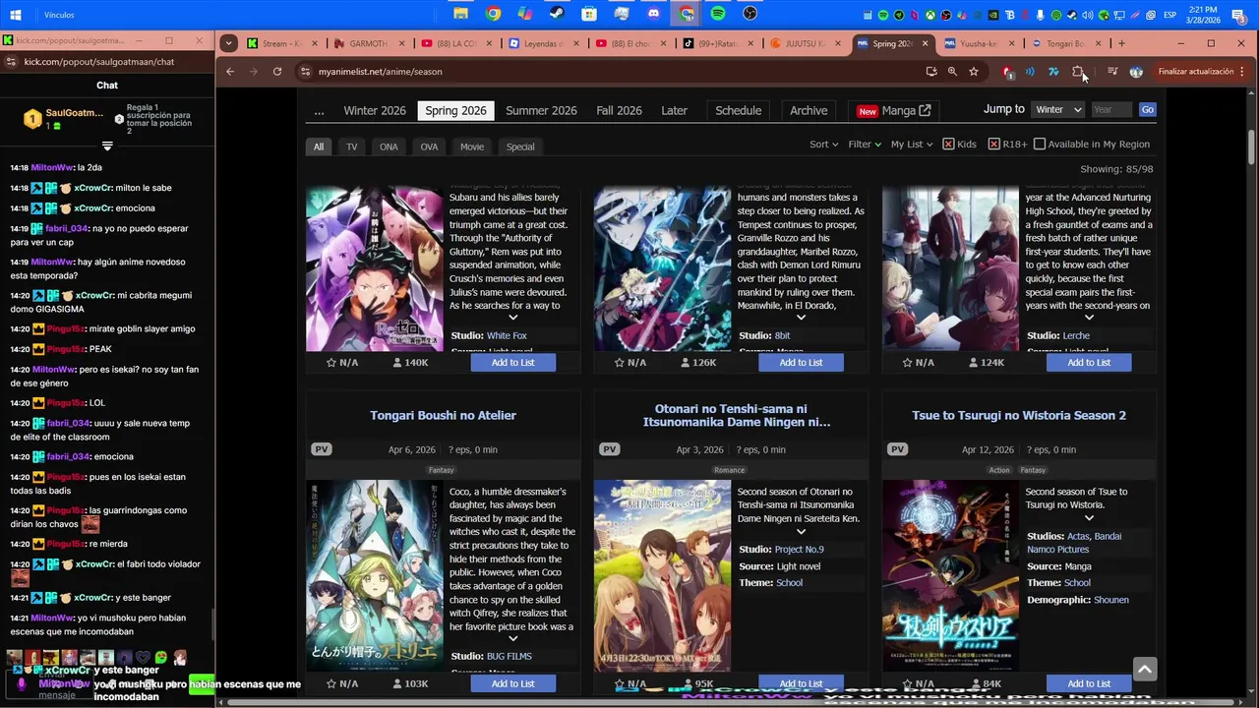Screen dimensions: 1259x708
Task: Filter list by Movie type
Action: (x=472, y=147)
